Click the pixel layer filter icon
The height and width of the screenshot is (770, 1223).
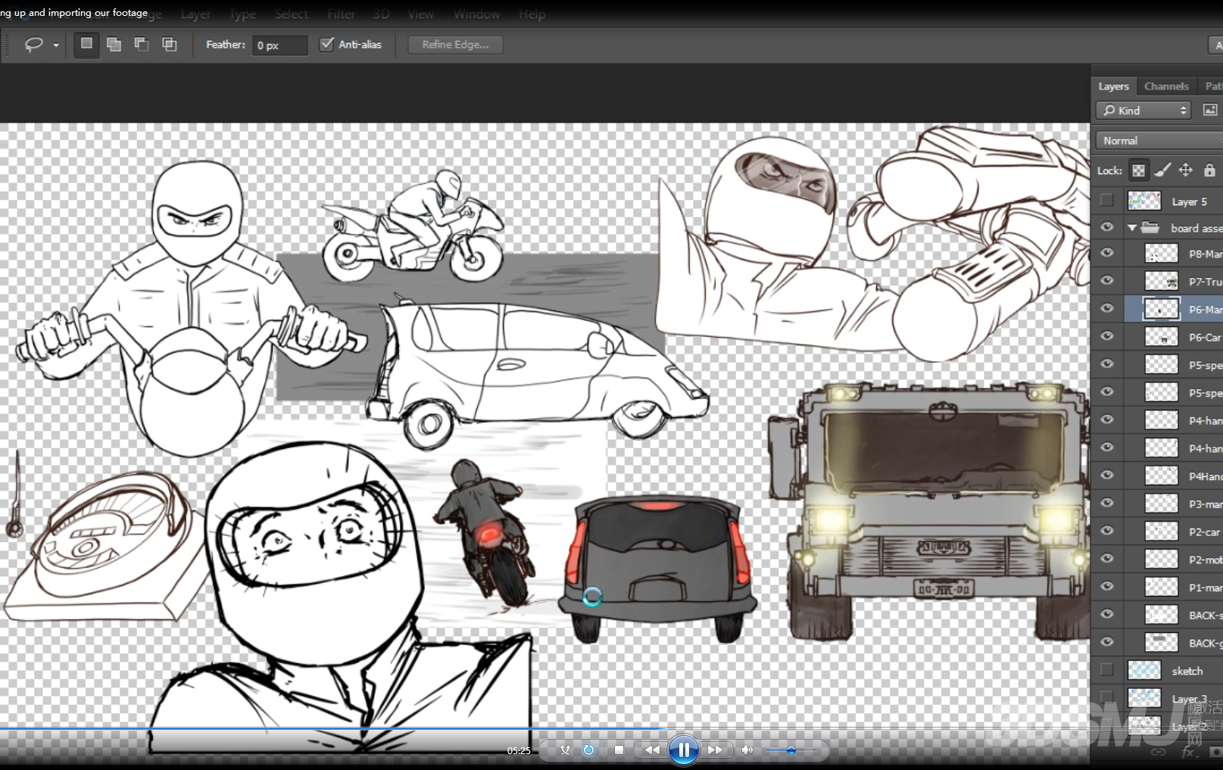click(x=1210, y=111)
